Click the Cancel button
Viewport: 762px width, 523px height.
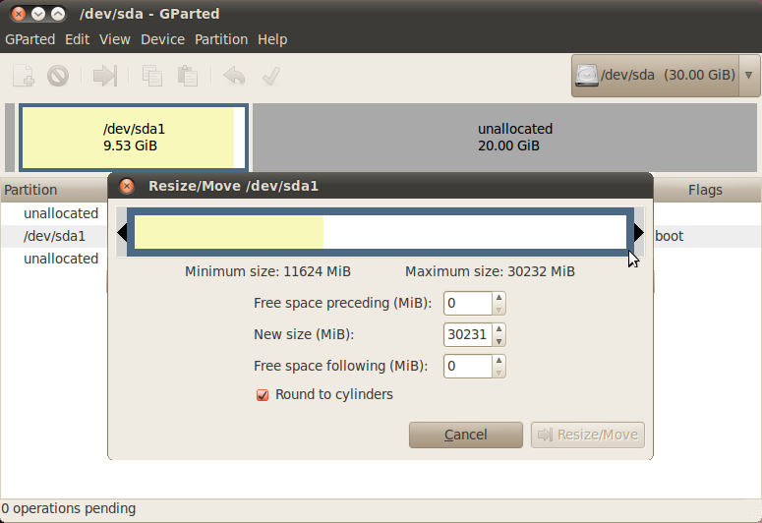(466, 435)
